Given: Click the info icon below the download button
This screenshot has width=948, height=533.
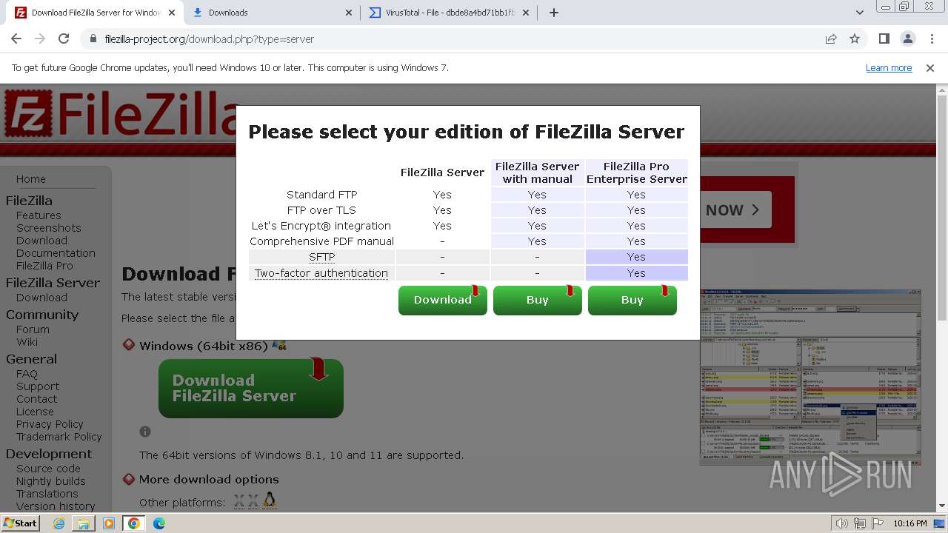Looking at the screenshot, I should click(x=145, y=432).
